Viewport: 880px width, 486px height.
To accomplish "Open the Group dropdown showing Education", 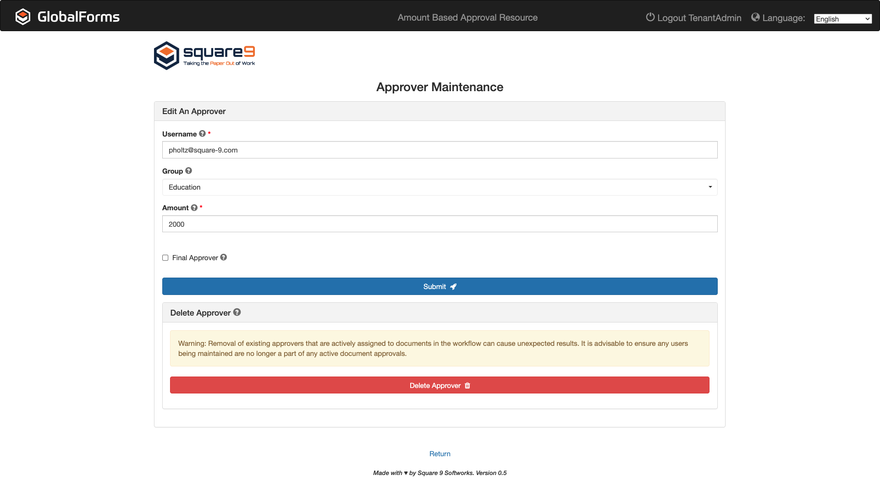I will [x=440, y=187].
